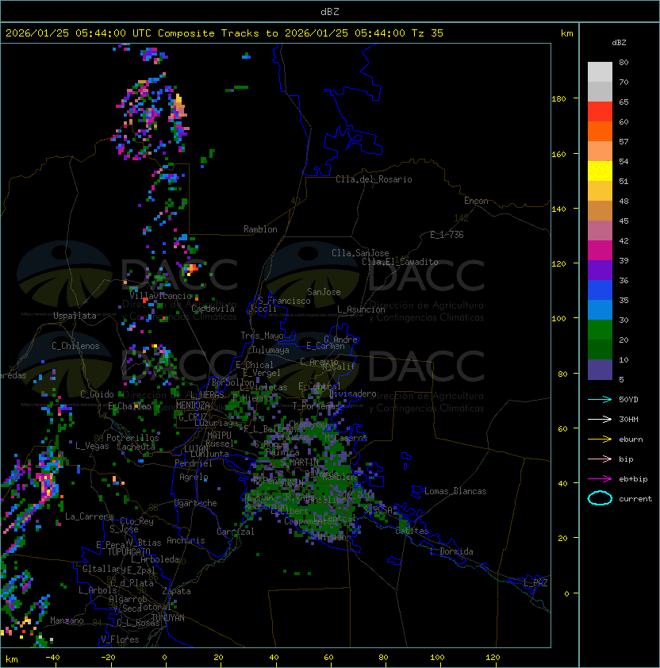Click the 'Anchoris' map label

186,540
